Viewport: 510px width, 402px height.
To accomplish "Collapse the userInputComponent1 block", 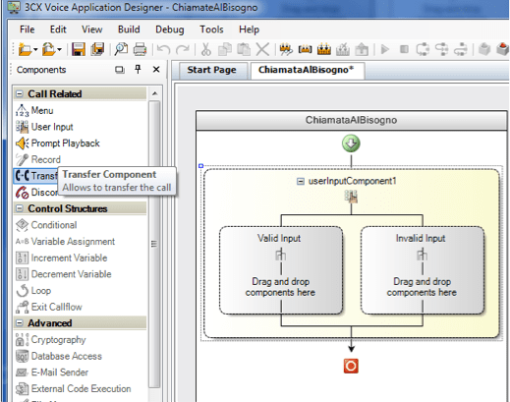I will 300,181.
